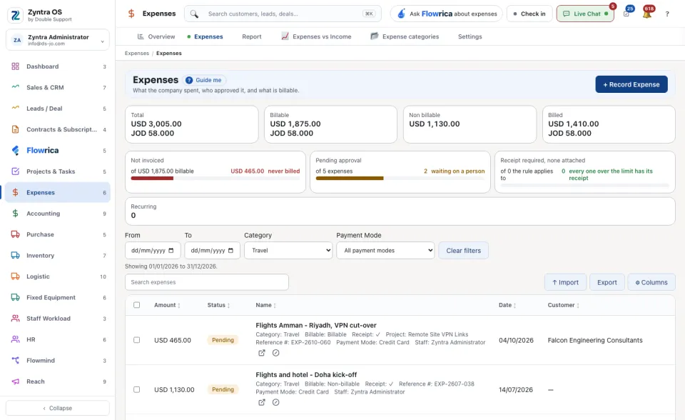Switch to the Overview tab
Image resolution: width=685 pixels, height=420 pixels.
tap(156, 36)
